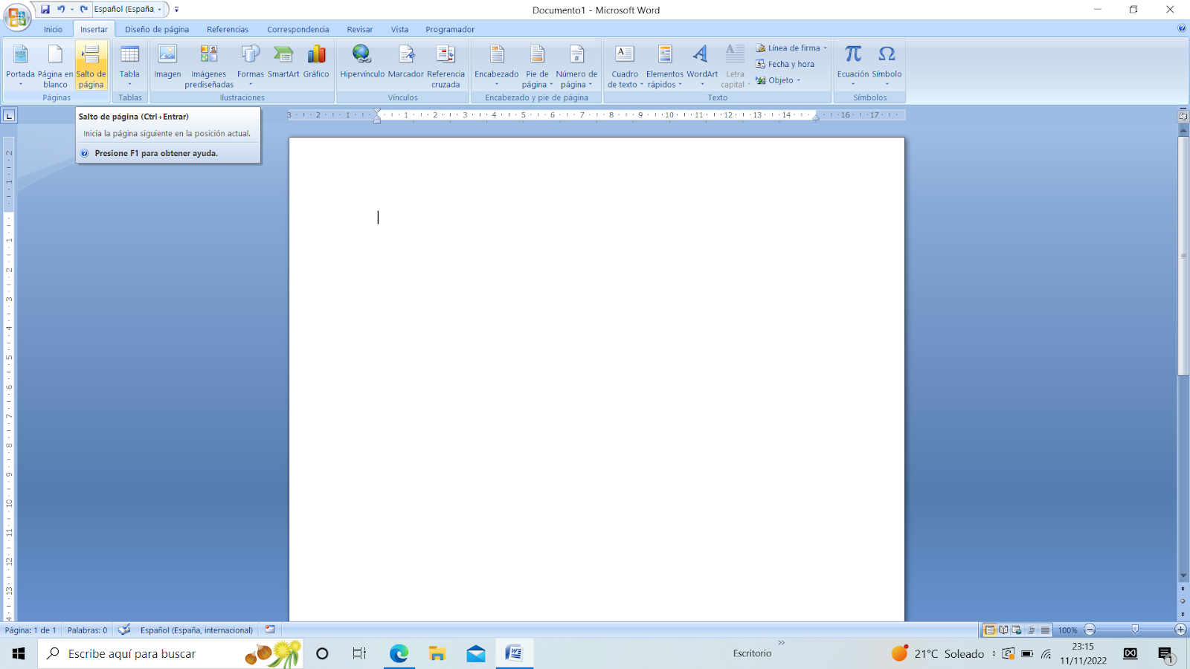Open the Correspondencia tab
Viewport: 1190px width, 669px height.
coord(298,30)
